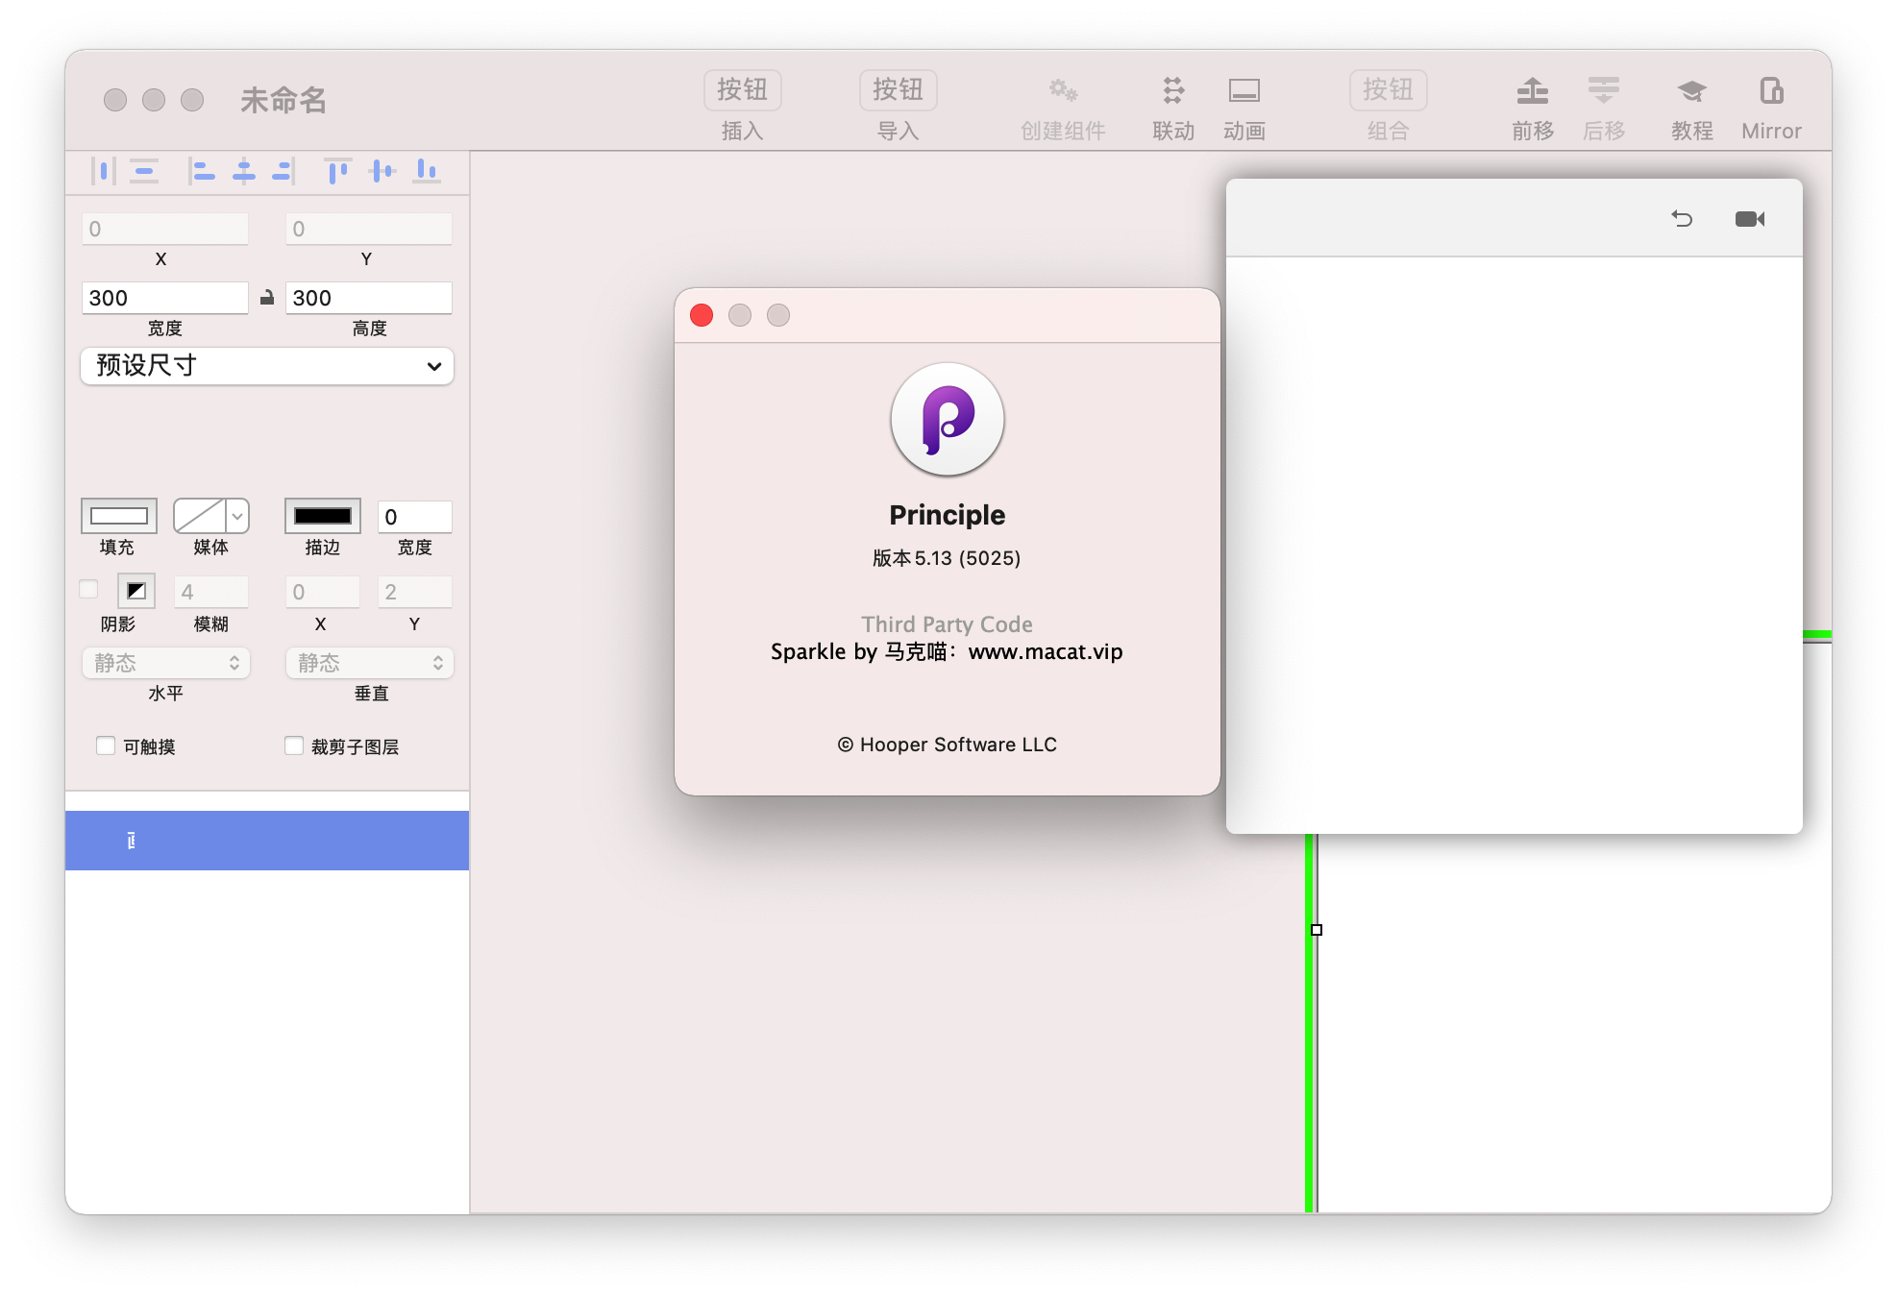
Task: Open the 水平 静态 popup menu
Action: [x=165, y=663]
